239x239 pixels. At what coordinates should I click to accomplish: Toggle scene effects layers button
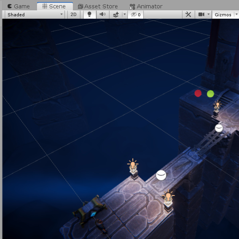point(116,15)
